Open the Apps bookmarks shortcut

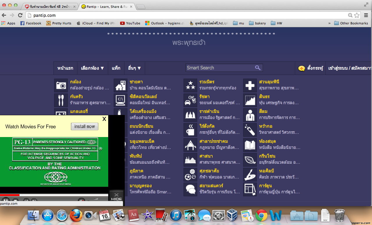pyautogui.click(x=8, y=23)
